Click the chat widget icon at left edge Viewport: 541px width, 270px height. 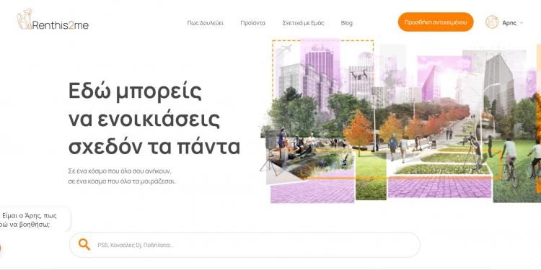(x=0, y=248)
